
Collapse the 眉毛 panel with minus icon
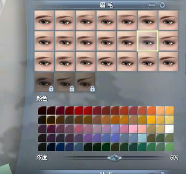pyautogui.click(x=152, y=5)
